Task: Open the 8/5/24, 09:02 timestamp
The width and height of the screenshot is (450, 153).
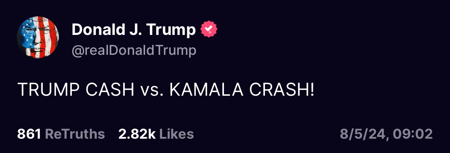Action: click(x=386, y=134)
